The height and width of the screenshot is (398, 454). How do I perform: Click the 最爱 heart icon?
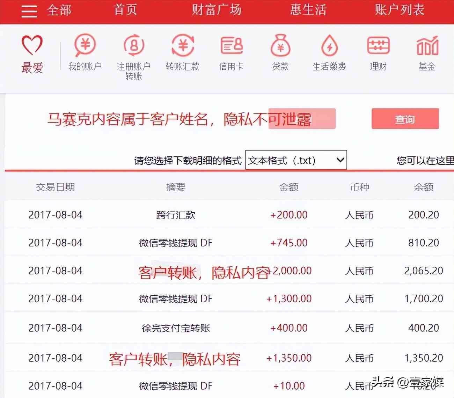coord(32,45)
